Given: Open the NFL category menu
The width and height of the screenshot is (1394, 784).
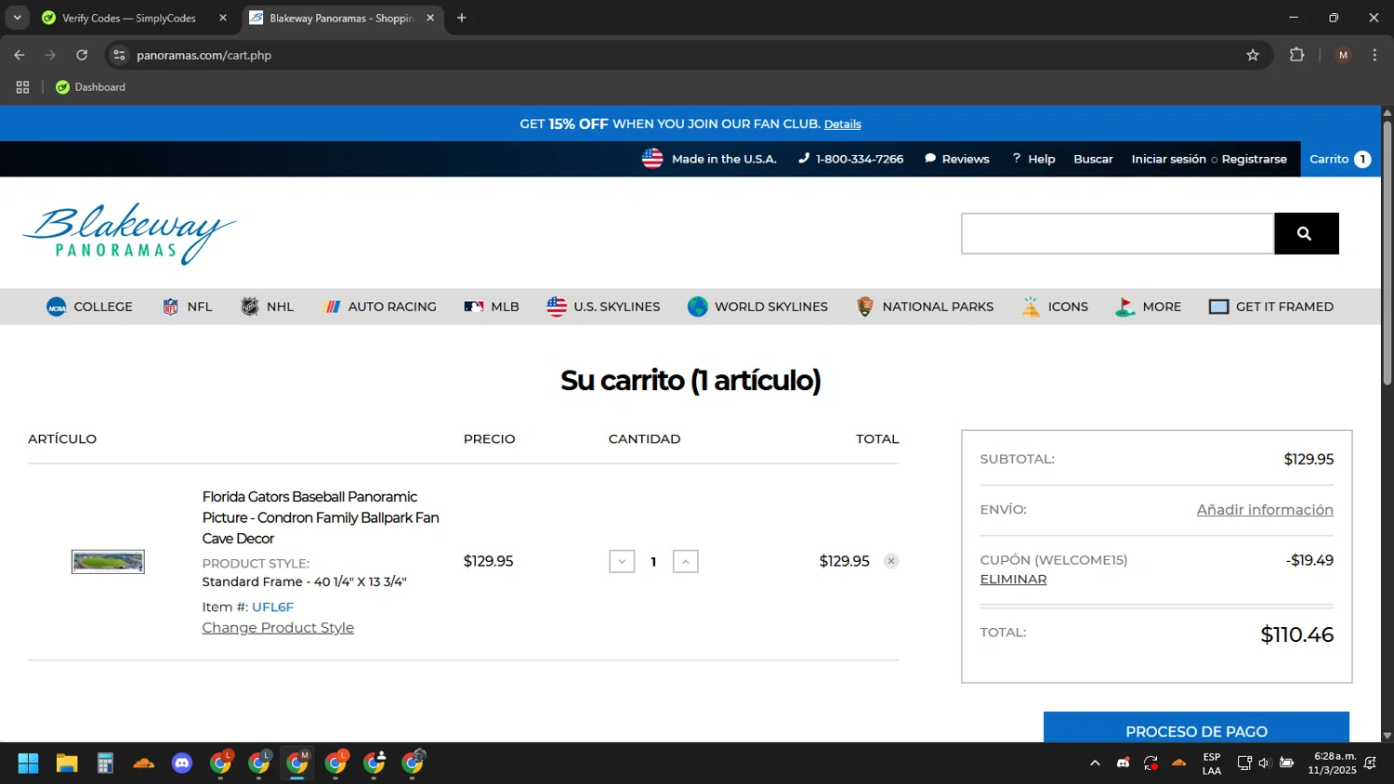Looking at the screenshot, I should click(x=187, y=307).
